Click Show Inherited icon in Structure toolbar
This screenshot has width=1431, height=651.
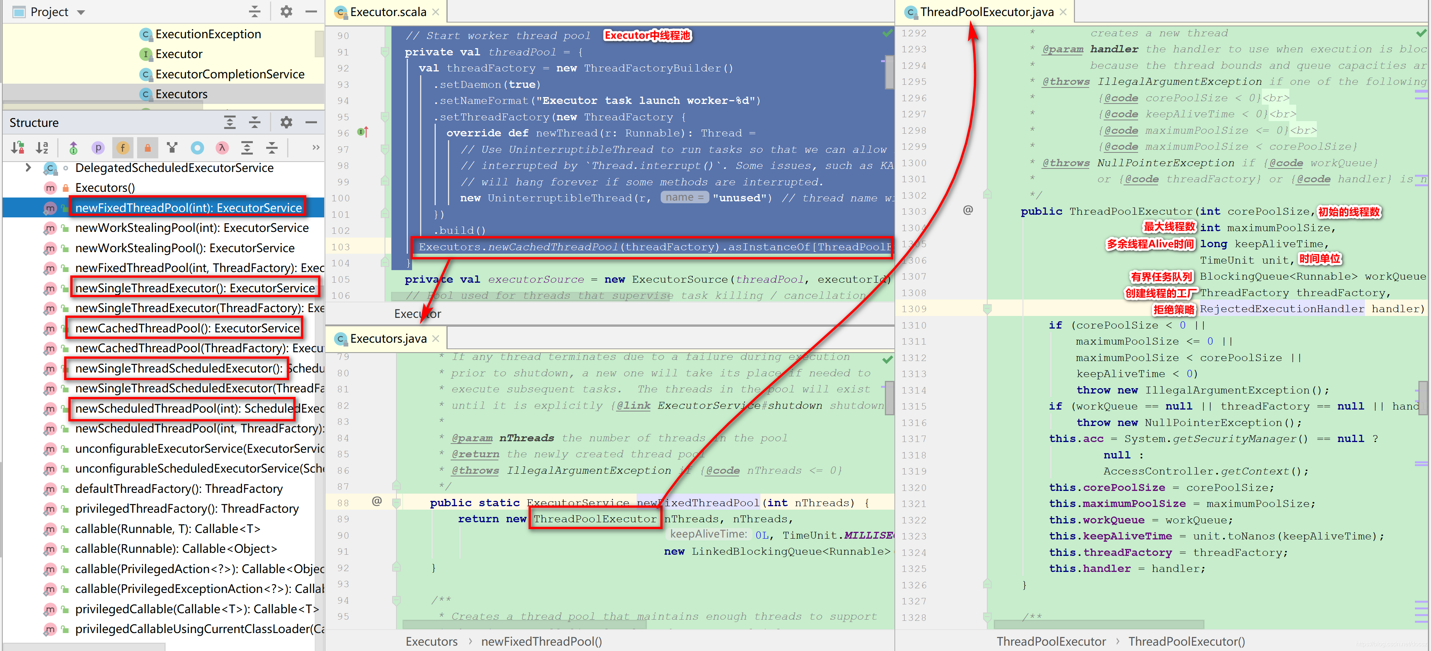[x=73, y=147]
